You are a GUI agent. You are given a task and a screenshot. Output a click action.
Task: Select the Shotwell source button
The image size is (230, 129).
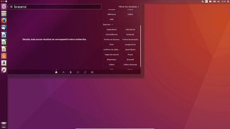pos(130,60)
